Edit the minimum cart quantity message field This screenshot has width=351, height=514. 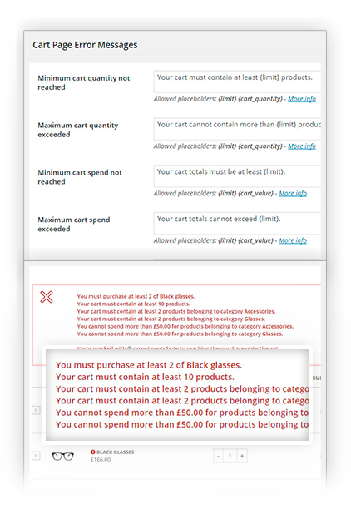click(x=237, y=82)
